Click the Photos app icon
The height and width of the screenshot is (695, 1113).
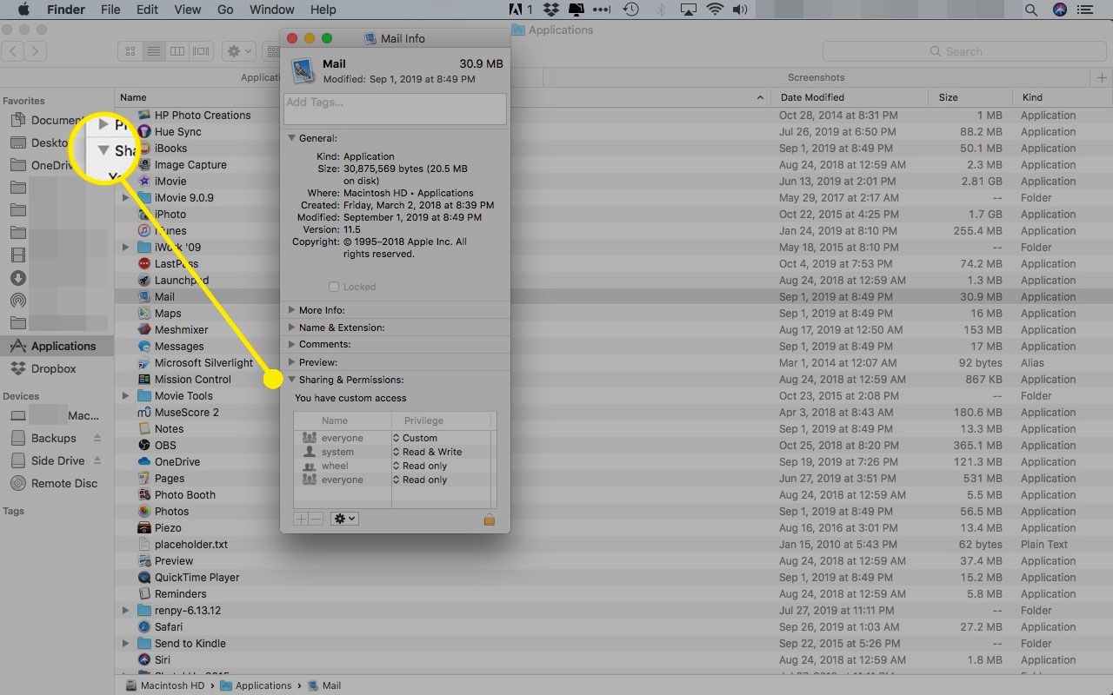click(145, 511)
